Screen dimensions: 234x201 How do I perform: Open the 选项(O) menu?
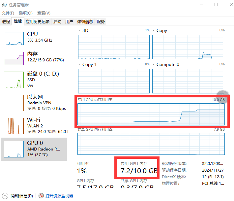(25, 13)
